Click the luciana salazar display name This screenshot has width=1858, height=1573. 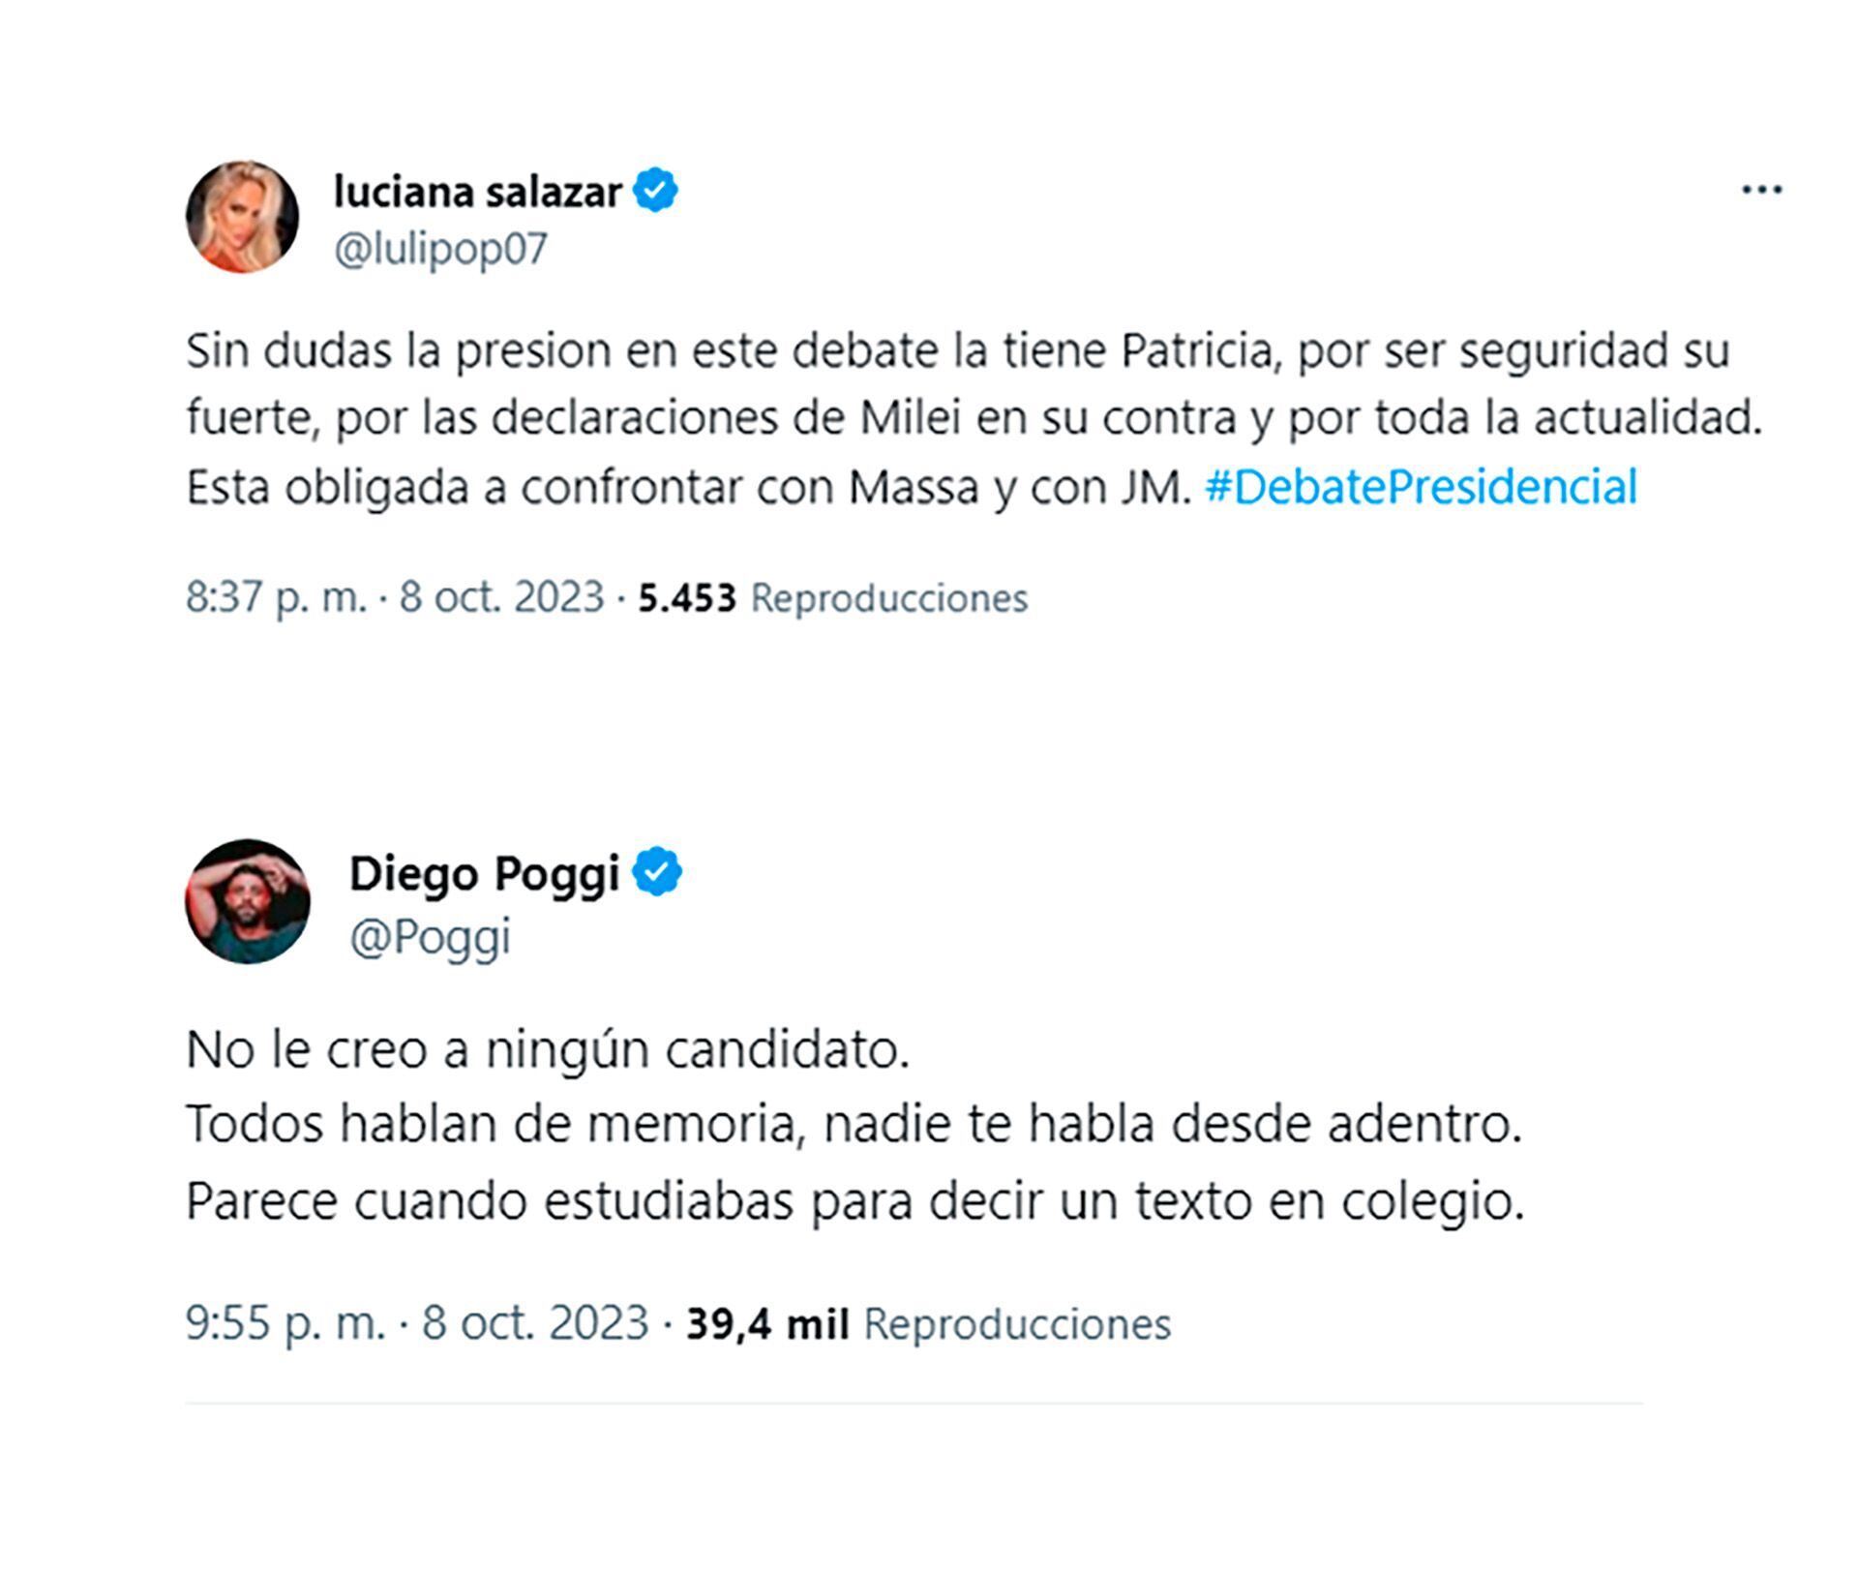point(477,192)
